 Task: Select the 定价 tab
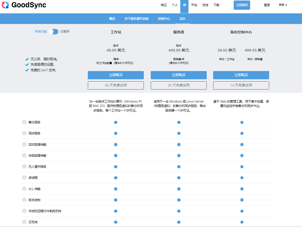(182, 19)
